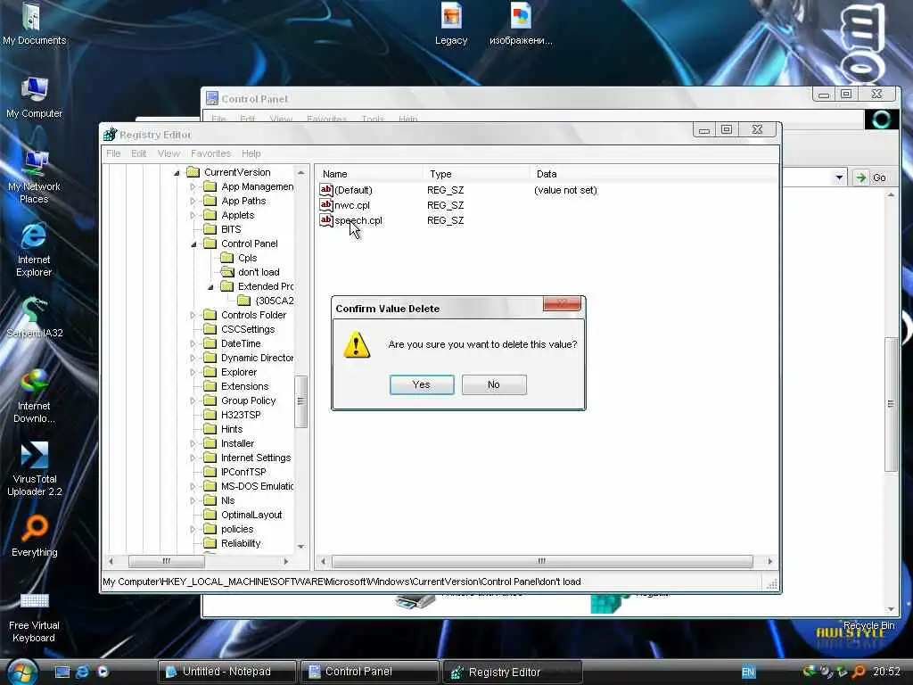
Task: Open My Network Places desktop icon
Action: [x=34, y=177]
